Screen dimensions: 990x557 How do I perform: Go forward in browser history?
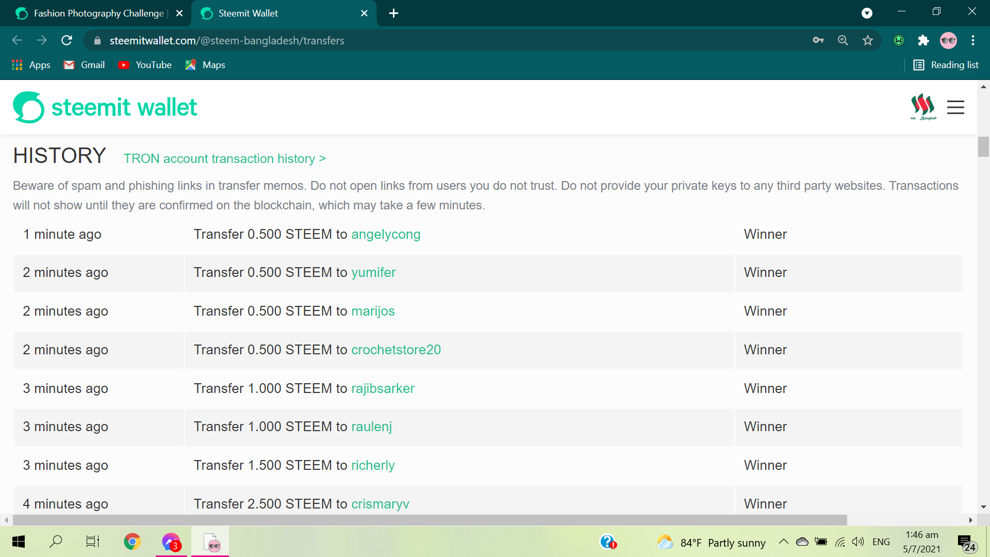(42, 40)
